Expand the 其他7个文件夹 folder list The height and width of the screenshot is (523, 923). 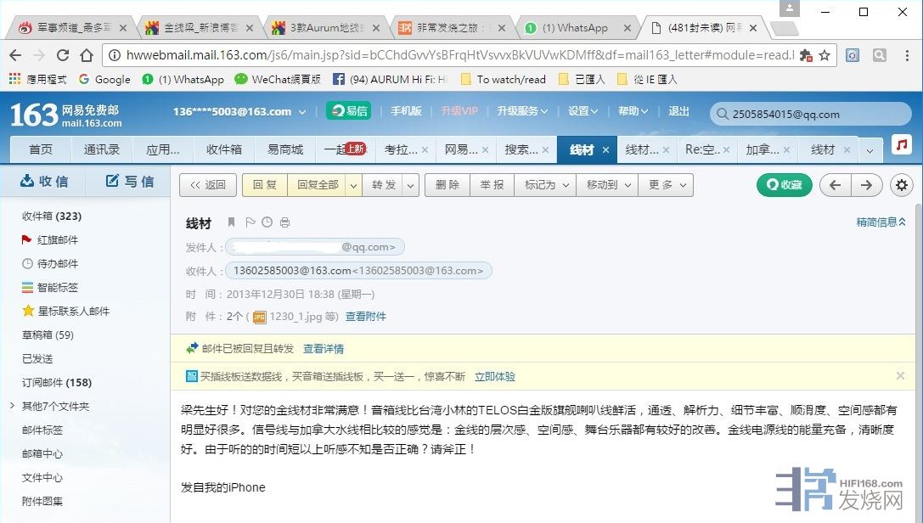coord(12,406)
